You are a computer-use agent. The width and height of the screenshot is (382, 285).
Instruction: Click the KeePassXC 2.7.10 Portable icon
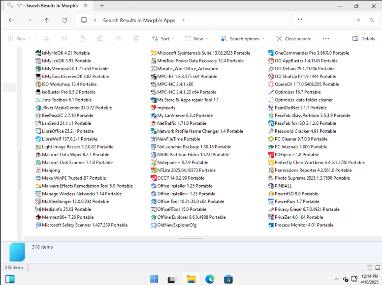point(38,115)
